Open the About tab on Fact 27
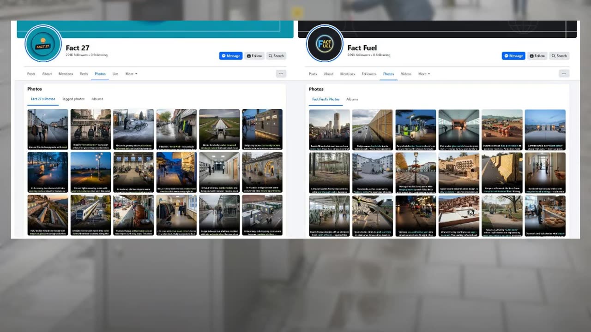 47,74
